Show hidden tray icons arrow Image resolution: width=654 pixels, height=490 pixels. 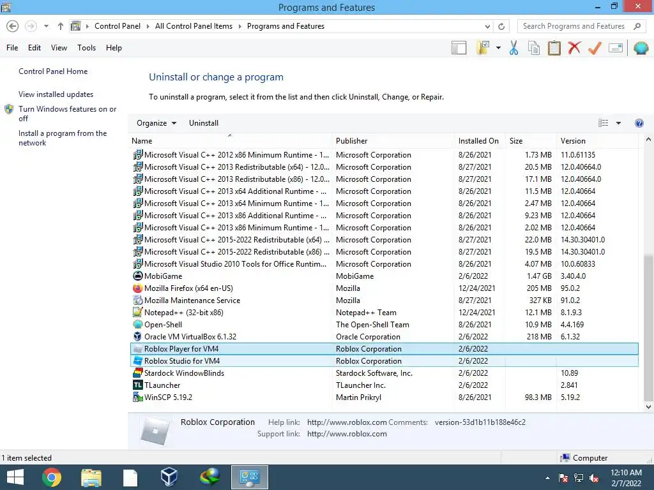[x=547, y=478]
